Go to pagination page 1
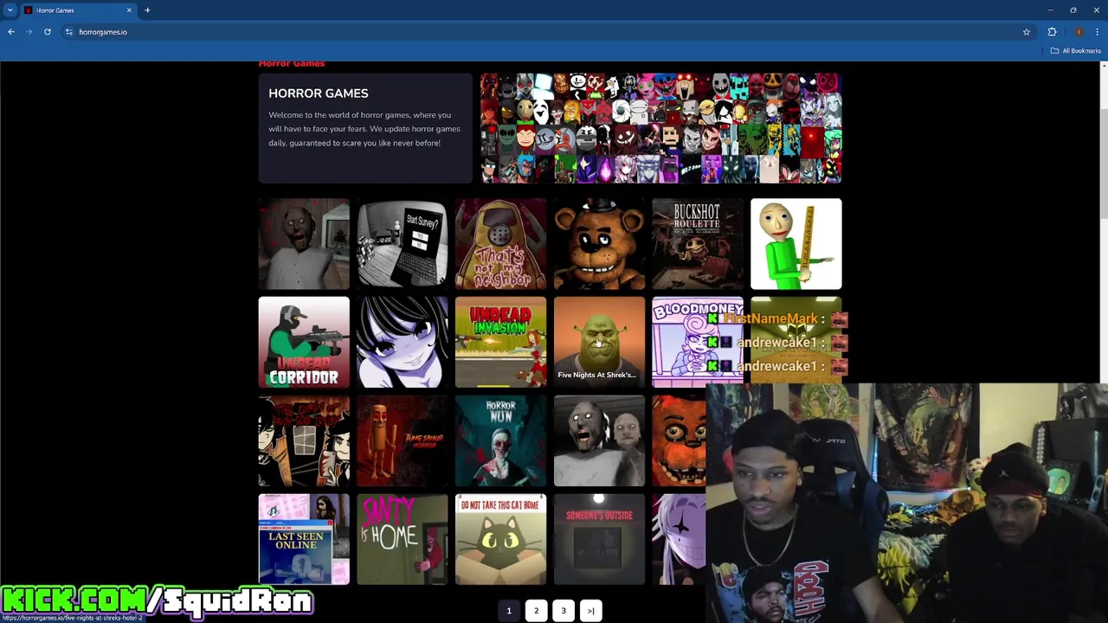The height and width of the screenshot is (623, 1108). (509, 611)
